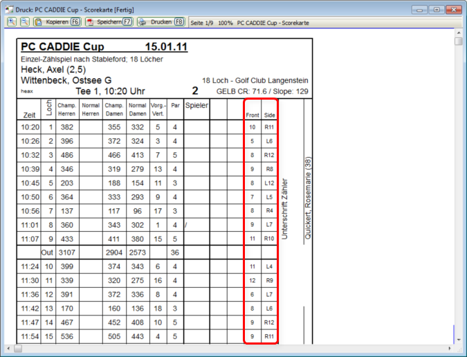Click the page indicator 'Seite 1/9'
467x357 pixels.
[203, 23]
